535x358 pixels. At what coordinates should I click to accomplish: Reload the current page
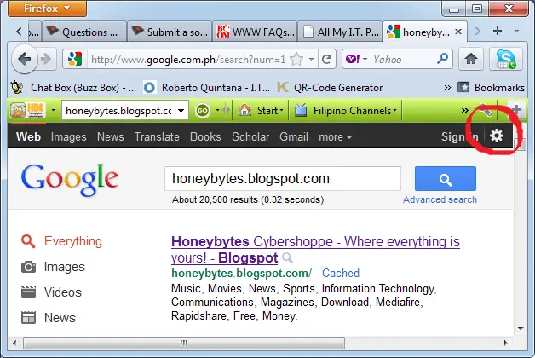click(327, 60)
